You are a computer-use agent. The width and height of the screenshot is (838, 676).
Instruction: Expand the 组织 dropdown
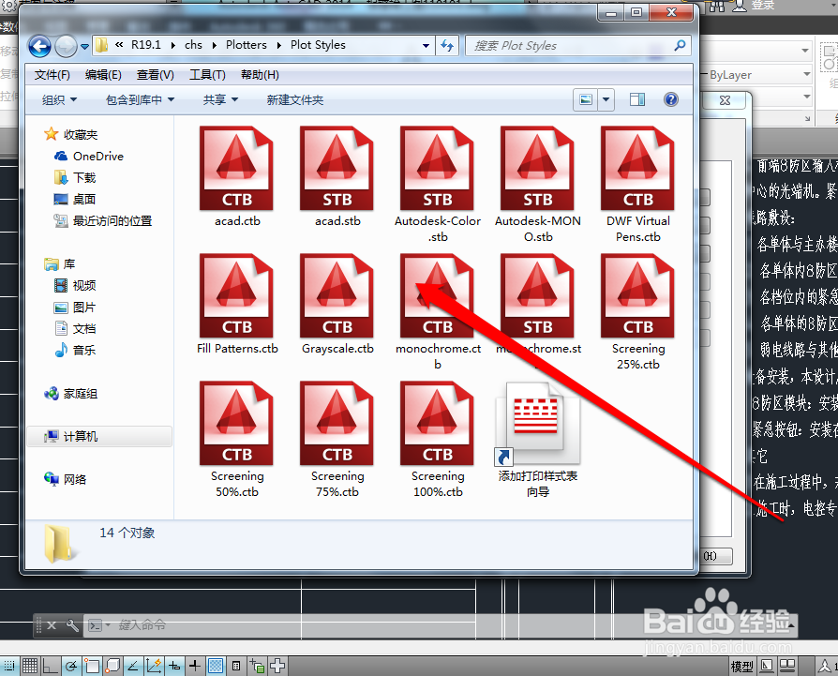(59, 100)
